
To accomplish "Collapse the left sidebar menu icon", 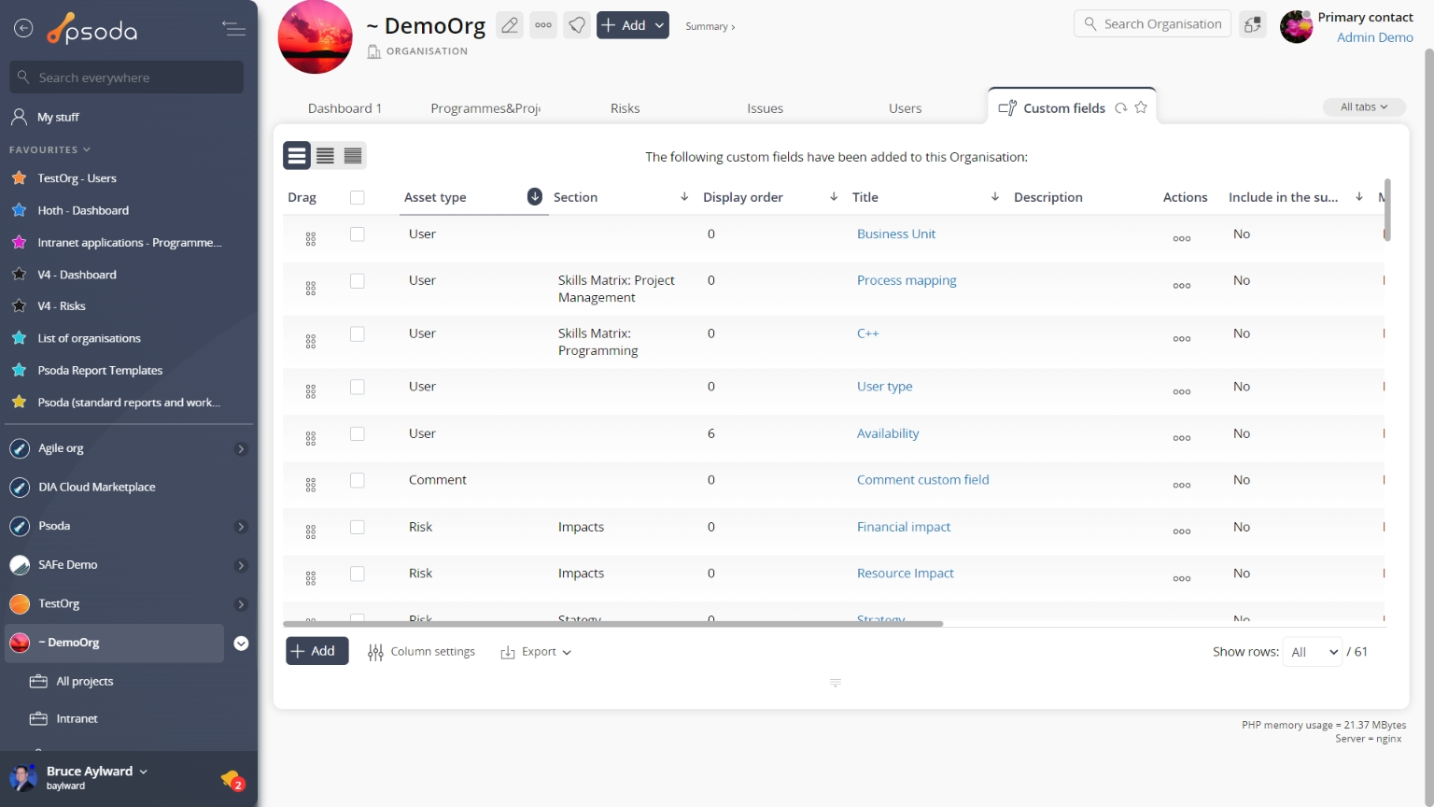I will [x=233, y=29].
